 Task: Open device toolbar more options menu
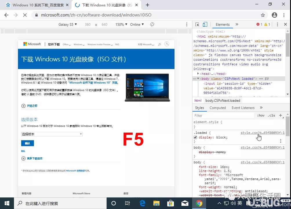click(x=187, y=25)
